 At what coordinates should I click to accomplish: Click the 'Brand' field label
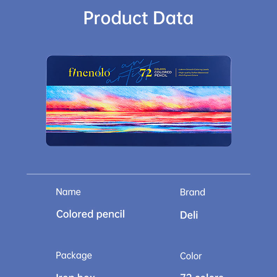tap(192, 192)
